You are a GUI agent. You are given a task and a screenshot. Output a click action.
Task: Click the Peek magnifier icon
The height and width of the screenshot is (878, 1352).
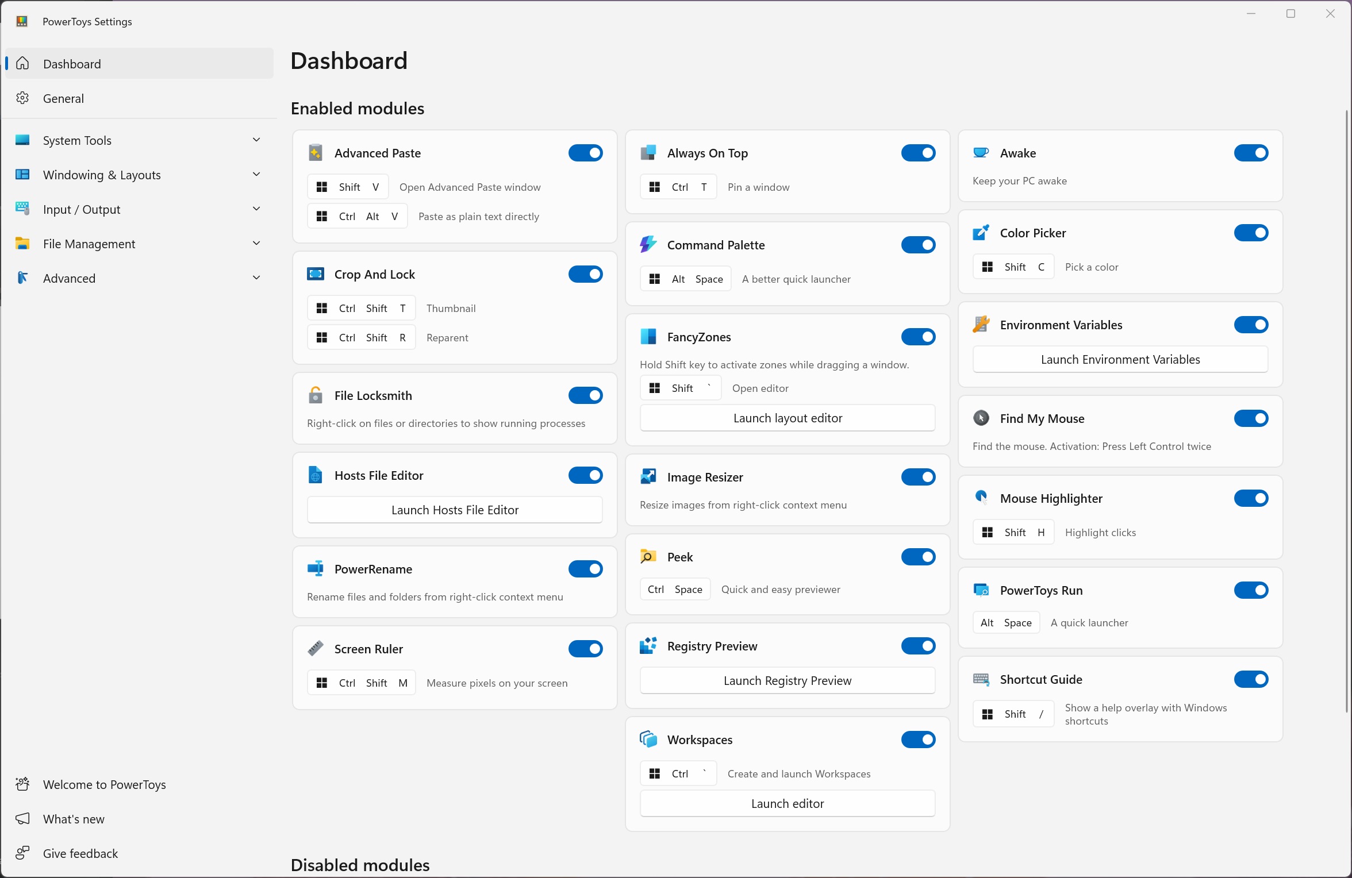[648, 557]
